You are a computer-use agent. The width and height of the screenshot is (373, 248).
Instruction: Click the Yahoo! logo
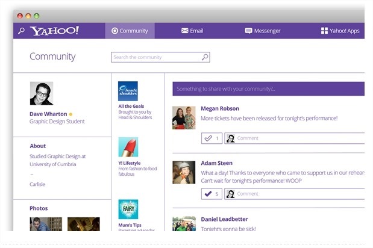pyautogui.click(x=54, y=31)
